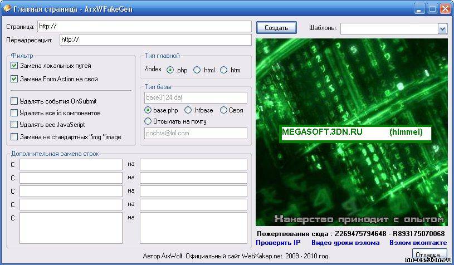Choose .htbase database type
Viewport: 454px width, 265px height.
188,110
